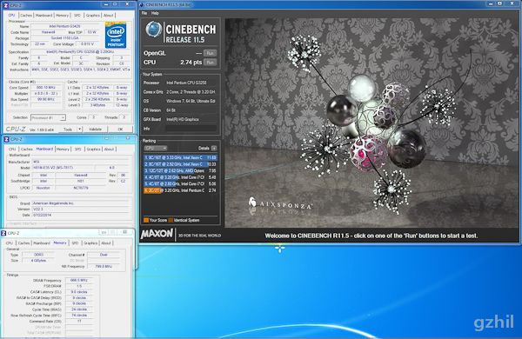Click the 'Haswell' Code Name field
This screenshot has height=339, width=522.
point(48,32)
